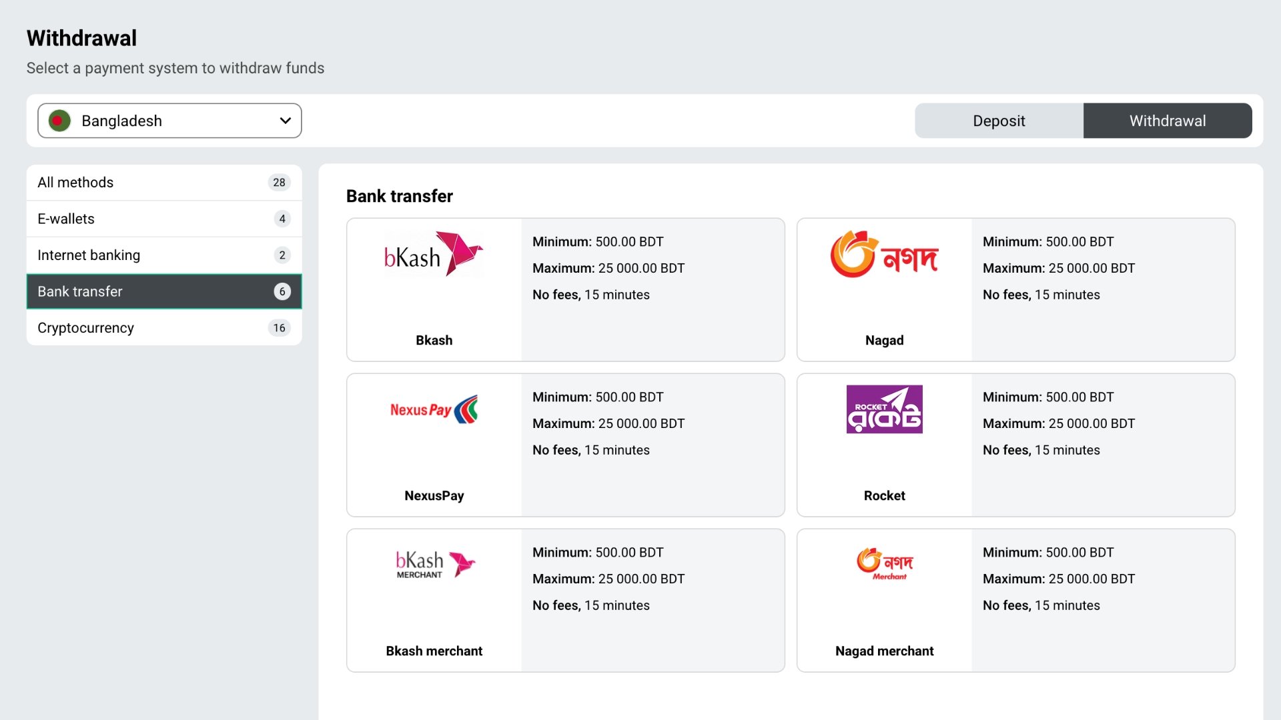Choose the Bkash payment label
1281x720 pixels.
(434, 341)
